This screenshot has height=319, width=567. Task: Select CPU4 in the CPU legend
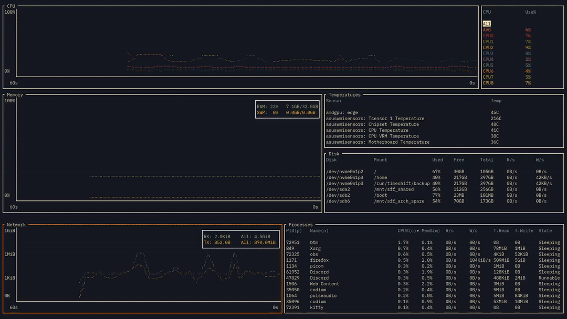point(507,59)
